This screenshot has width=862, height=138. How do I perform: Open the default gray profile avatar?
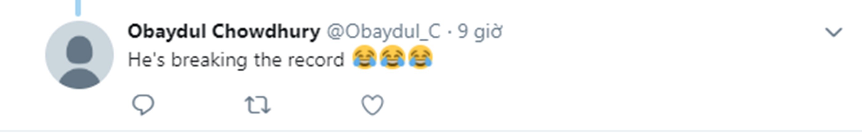pyautogui.click(x=79, y=55)
